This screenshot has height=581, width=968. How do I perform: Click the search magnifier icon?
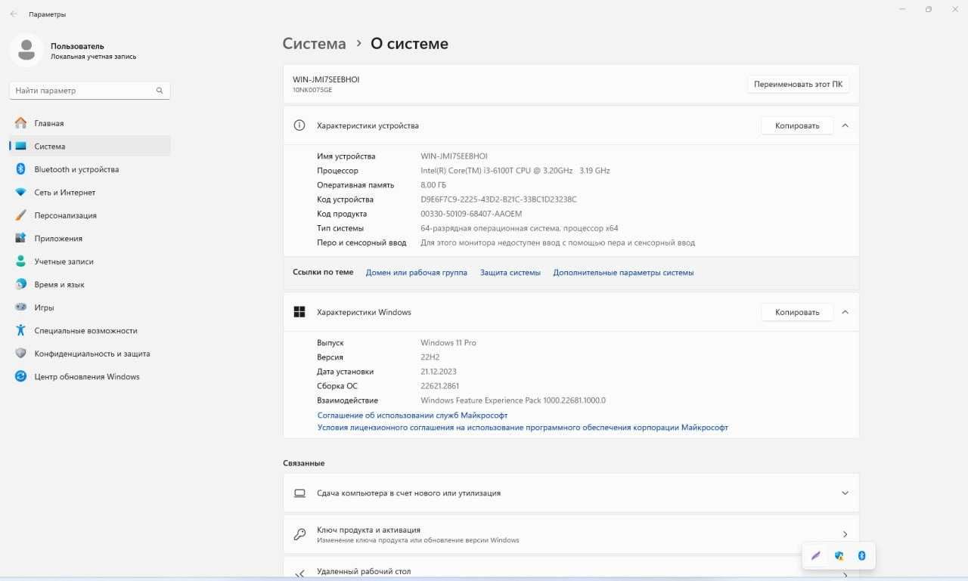[x=160, y=91]
